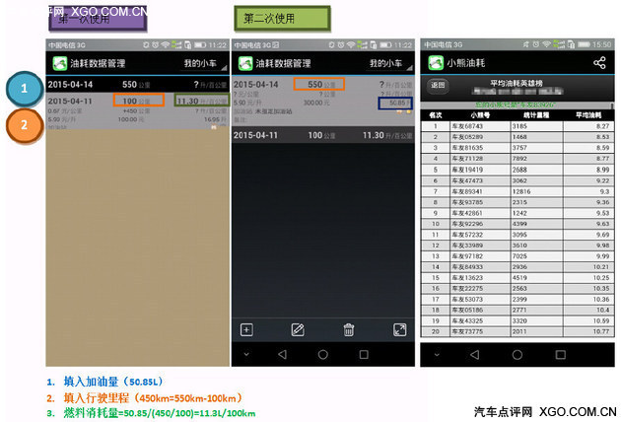Viewport: 621px width, 422px height.
Task: Tap app logo beside 油耗数据管理 in middle phone
Action: point(245,63)
